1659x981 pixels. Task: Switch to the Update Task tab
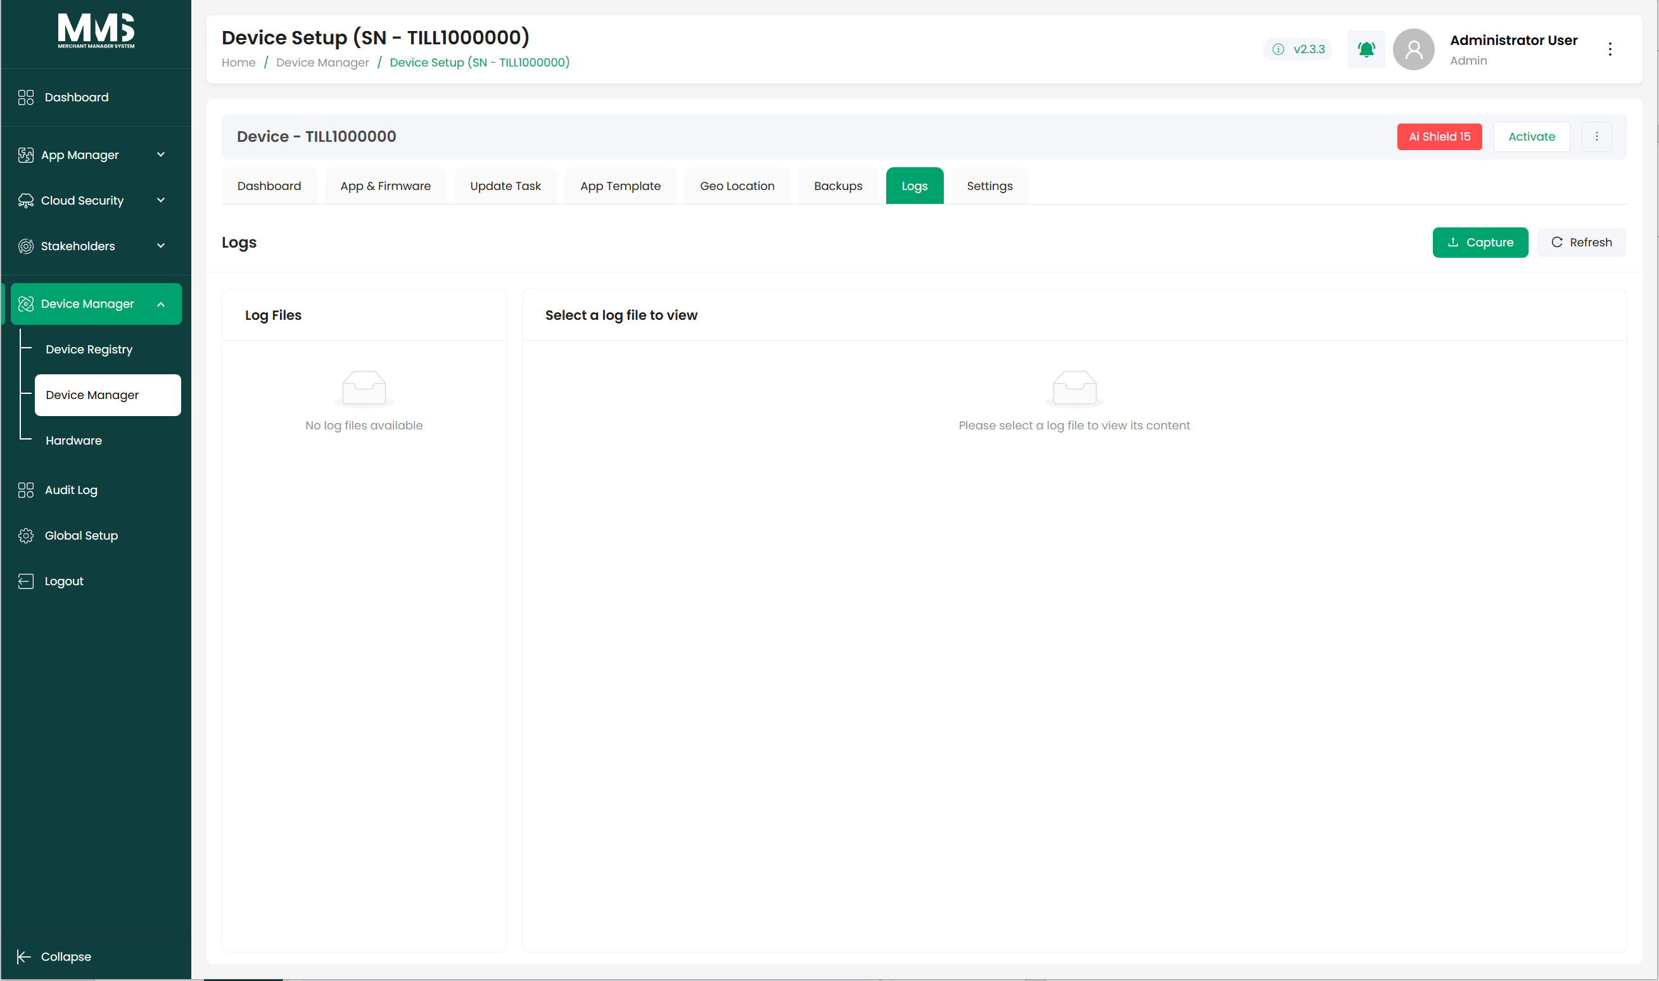[x=505, y=186]
